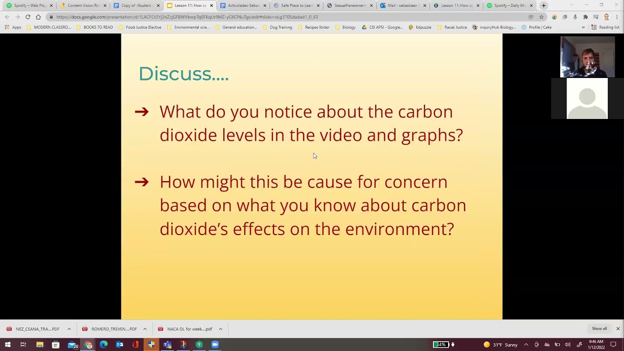
Task: Show hidden system tray icons
Action: tap(526, 345)
